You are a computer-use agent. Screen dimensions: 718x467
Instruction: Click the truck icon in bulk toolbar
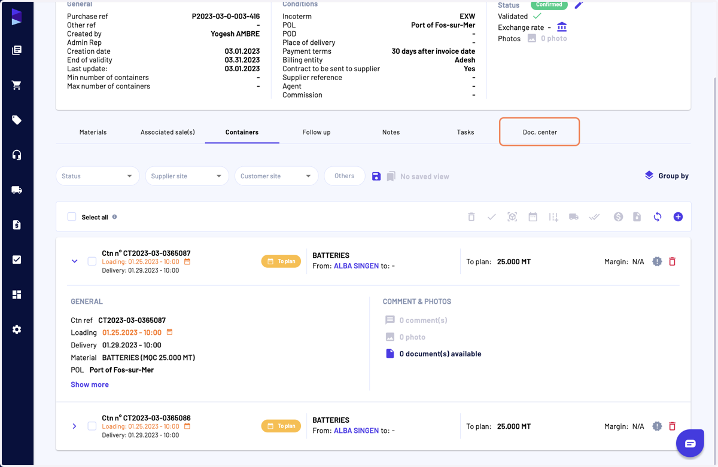[x=574, y=217]
